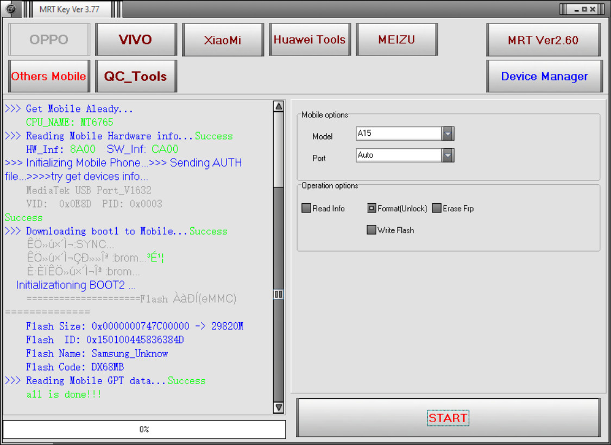The width and height of the screenshot is (611, 445).
Task: Click the log scrollbar down arrow
Action: click(x=279, y=408)
